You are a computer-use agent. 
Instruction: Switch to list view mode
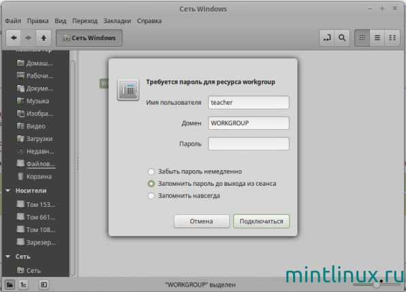(x=377, y=38)
